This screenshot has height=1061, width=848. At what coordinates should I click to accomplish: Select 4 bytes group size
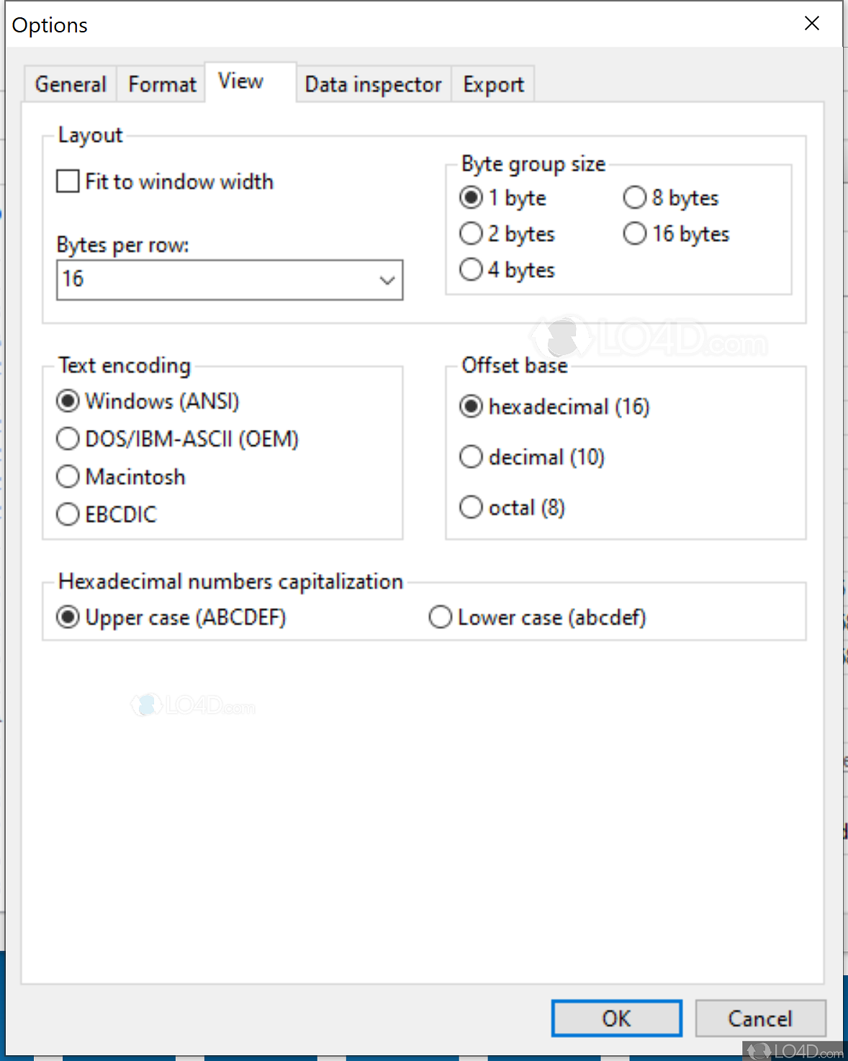coord(471,269)
